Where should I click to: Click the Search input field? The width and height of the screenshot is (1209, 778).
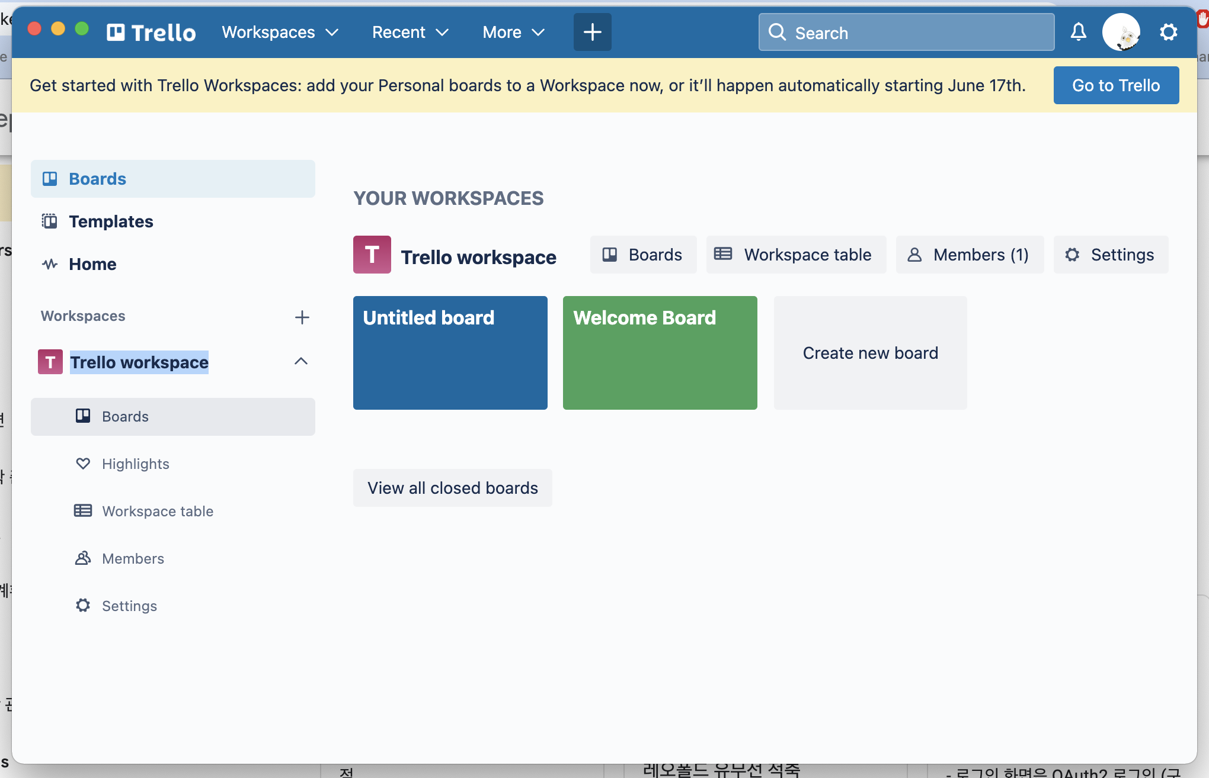907,33
